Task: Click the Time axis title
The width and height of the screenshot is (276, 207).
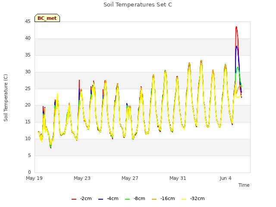Action: pos(244,185)
